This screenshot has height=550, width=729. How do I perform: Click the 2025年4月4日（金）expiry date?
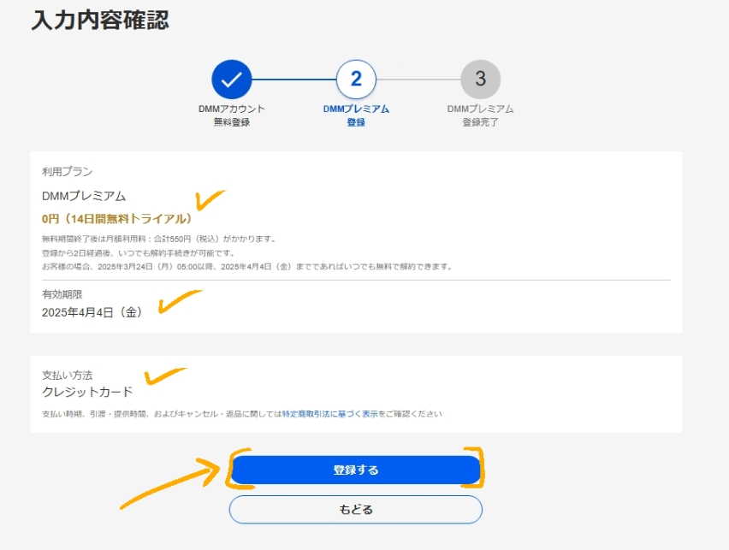pos(92,312)
